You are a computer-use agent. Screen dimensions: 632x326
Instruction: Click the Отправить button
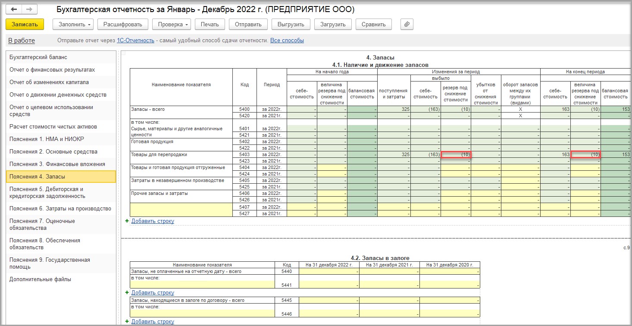[248, 24]
